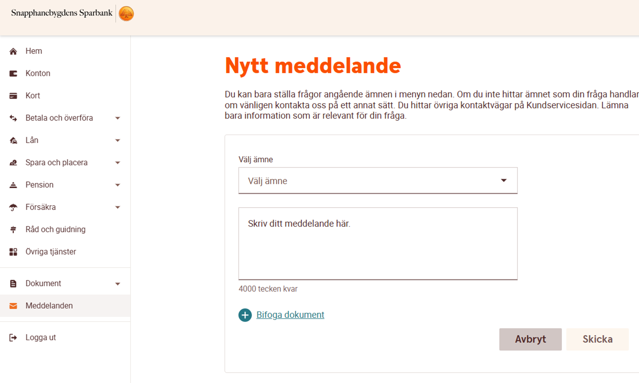Click the Avbryt button
Image resolution: width=639 pixels, height=383 pixels.
pos(530,339)
